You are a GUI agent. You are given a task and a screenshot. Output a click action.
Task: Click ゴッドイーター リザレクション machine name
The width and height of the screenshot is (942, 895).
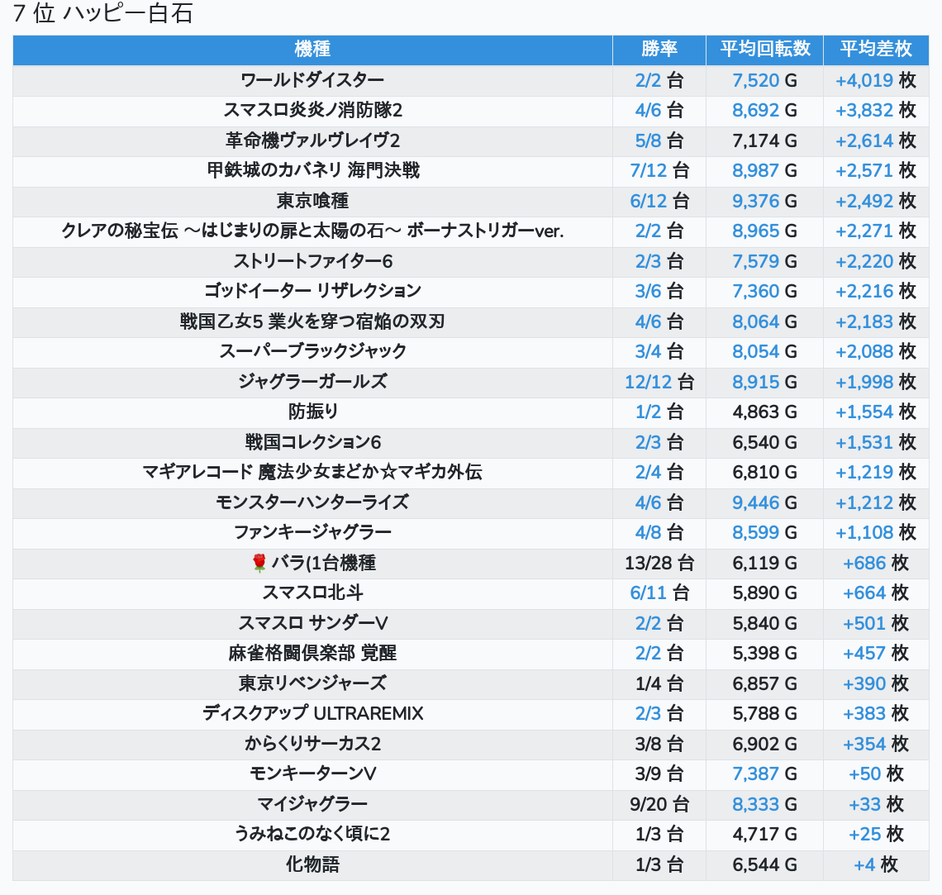pyautogui.click(x=312, y=292)
